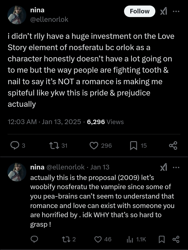Repost the follow-up post with 2 reposts
Screen dimensions: 188x250
[x=65, y=239]
